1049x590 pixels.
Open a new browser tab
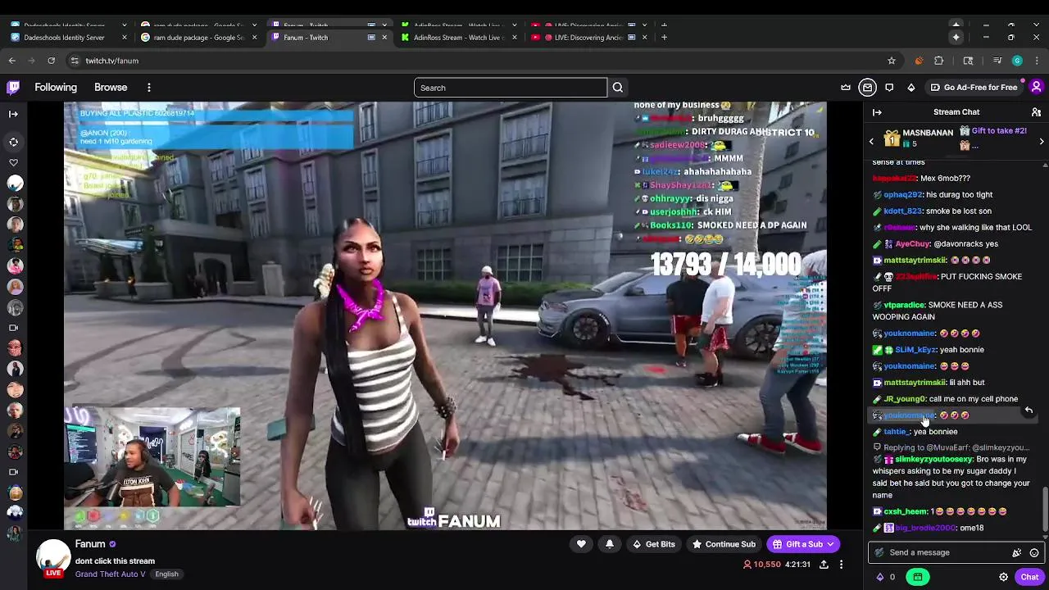664,37
